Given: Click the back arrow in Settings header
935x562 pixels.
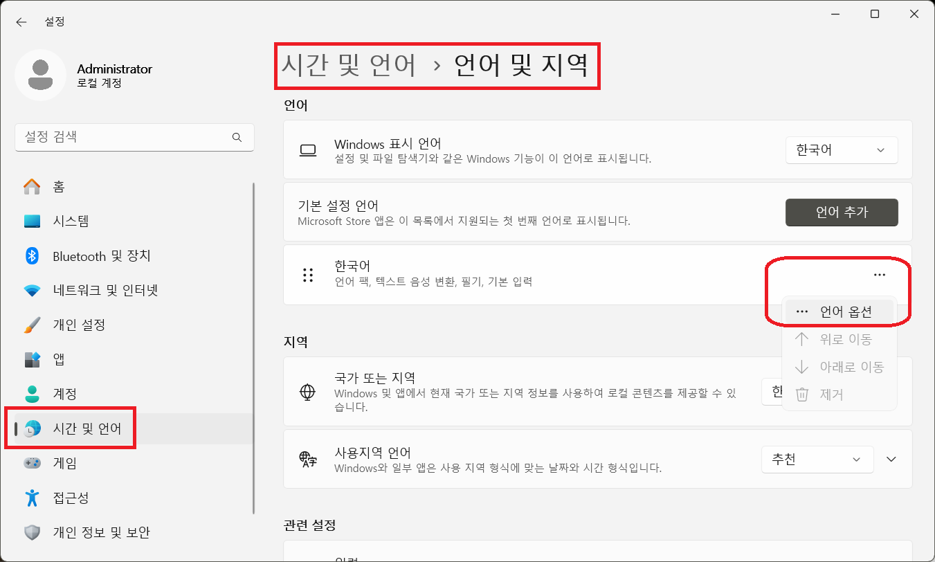Looking at the screenshot, I should [21, 22].
